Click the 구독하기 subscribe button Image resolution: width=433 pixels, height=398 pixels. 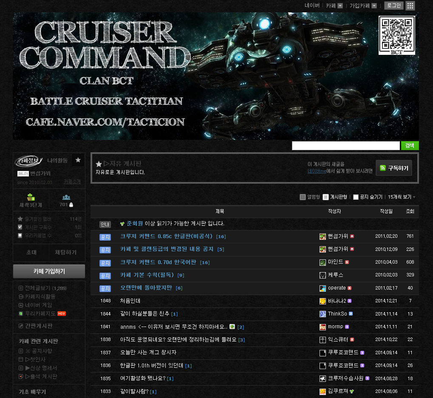point(394,168)
